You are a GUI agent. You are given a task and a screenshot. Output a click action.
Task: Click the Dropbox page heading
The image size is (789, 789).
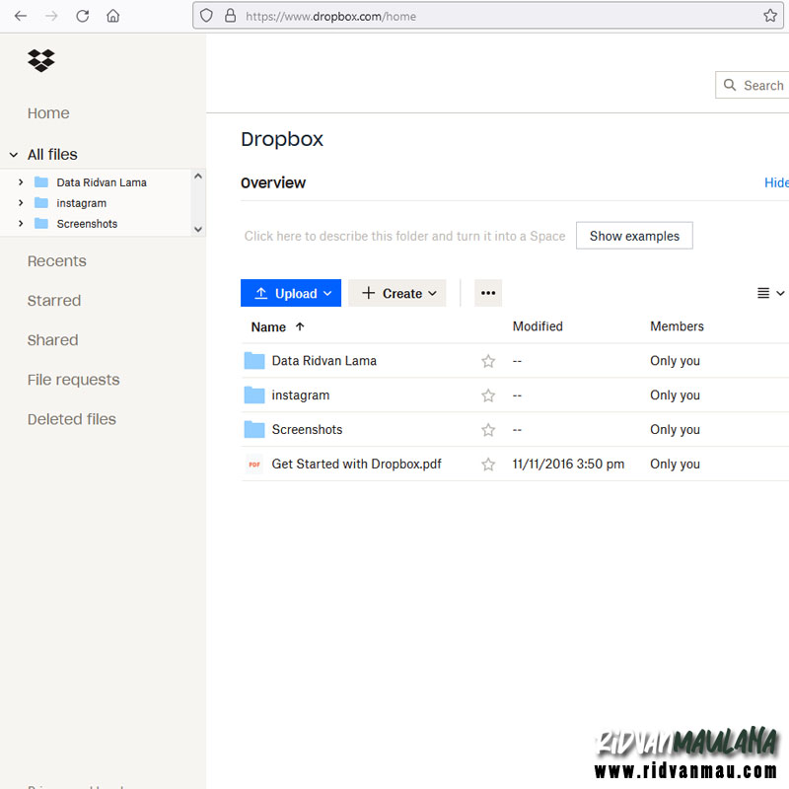[282, 139]
